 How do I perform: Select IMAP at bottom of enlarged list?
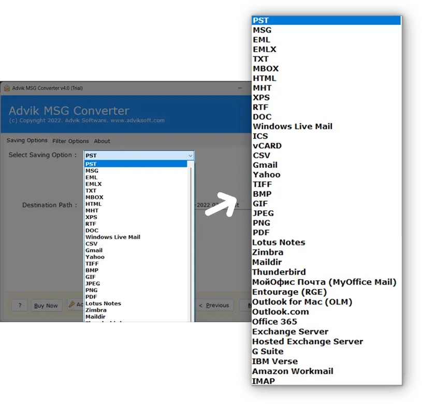(x=264, y=381)
